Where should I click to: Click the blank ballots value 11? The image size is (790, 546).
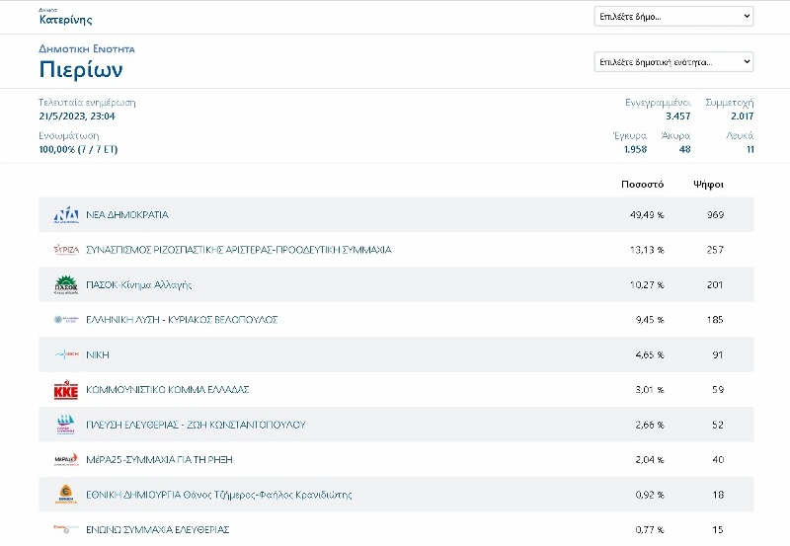750,150
